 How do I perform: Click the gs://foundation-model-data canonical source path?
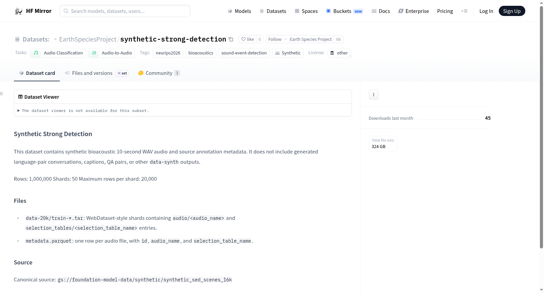point(145,280)
